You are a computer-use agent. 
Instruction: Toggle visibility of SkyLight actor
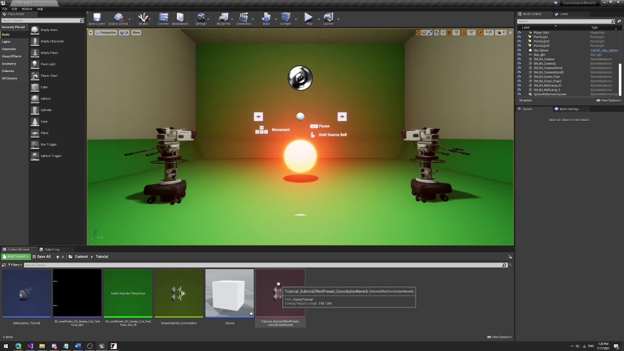519,55
